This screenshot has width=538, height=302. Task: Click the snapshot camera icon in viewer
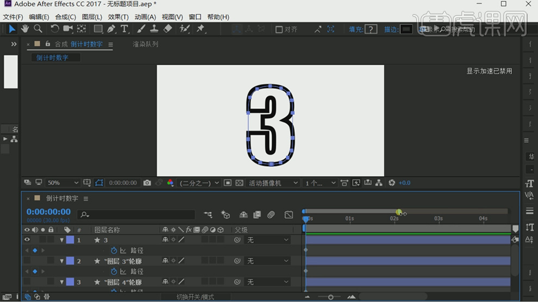[x=147, y=183]
